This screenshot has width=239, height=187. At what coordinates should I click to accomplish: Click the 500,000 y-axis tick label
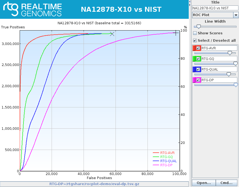click(x=12, y=150)
